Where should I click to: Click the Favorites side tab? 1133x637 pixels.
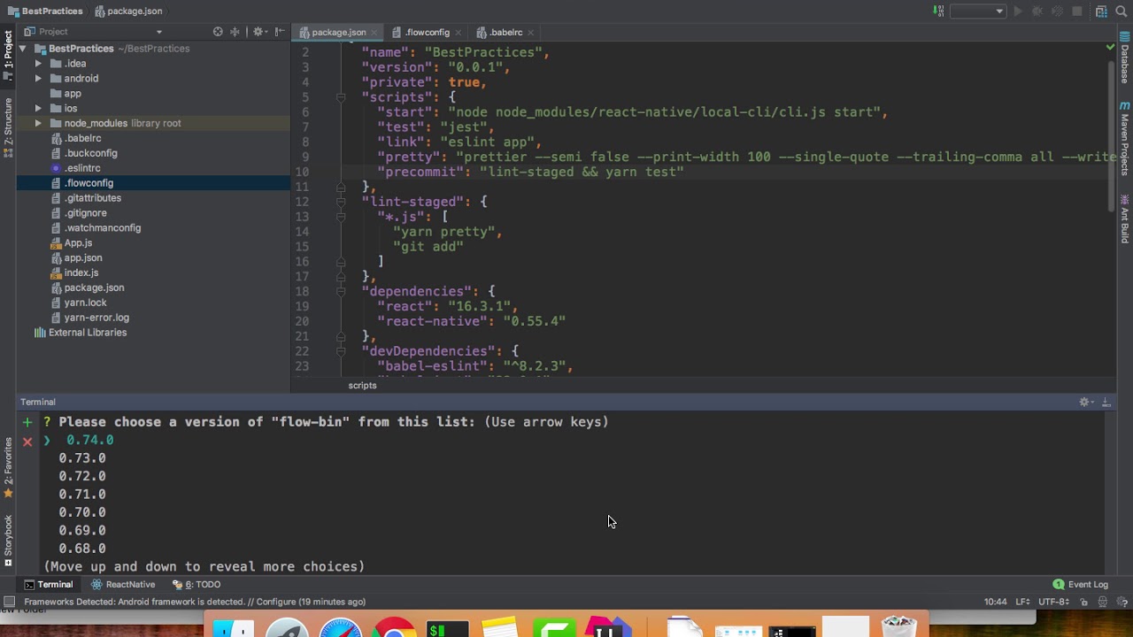click(8, 466)
